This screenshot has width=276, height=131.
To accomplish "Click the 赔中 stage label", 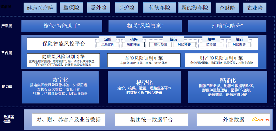I will tap(211, 39).
